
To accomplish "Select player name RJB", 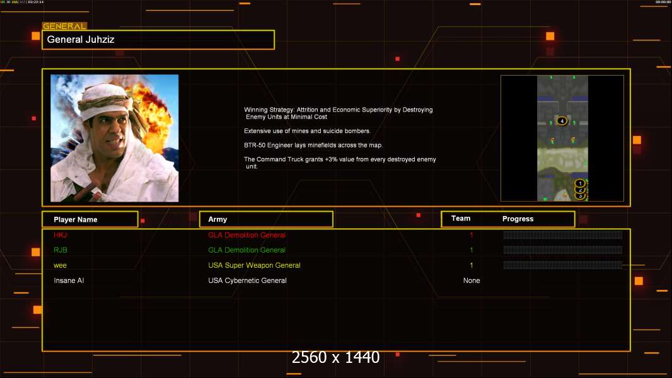I will pos(61,250).
